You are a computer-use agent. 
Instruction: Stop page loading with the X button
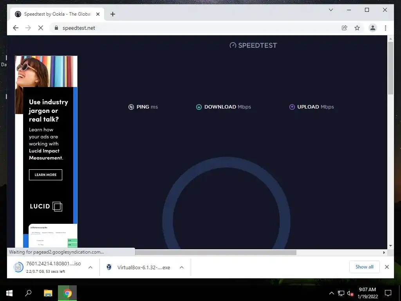click(x=41, y=28)
